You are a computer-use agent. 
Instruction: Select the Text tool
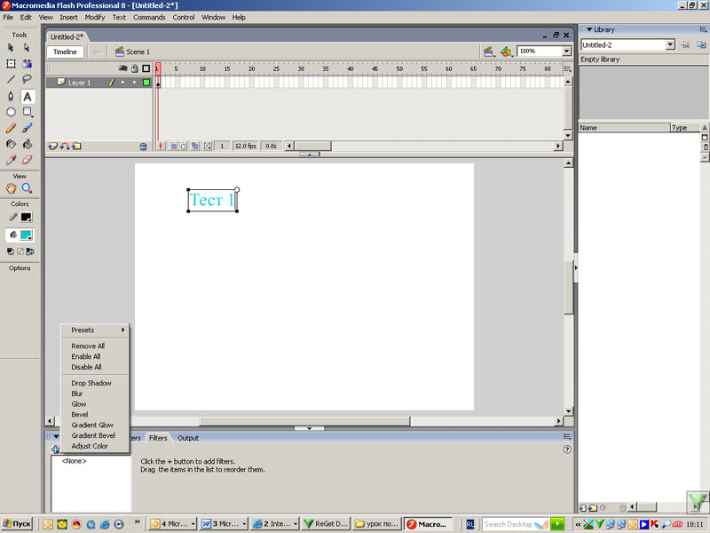[28, 96]
